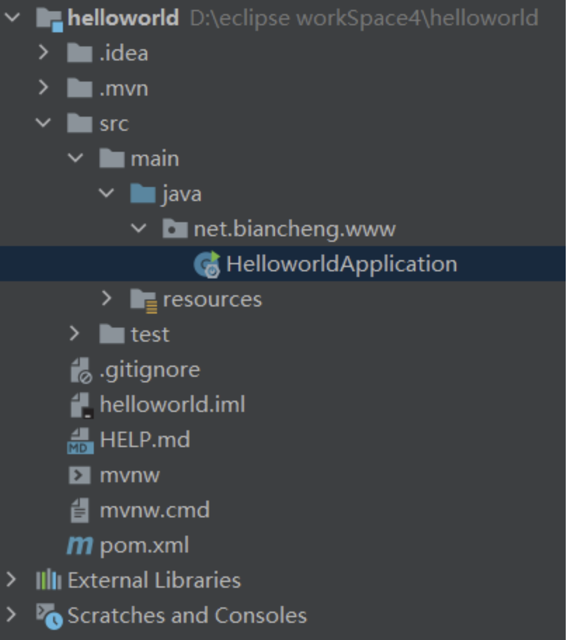Collapse the main folder chevron
This screenshot has height=640, width=568.
[x=75, y=157]
